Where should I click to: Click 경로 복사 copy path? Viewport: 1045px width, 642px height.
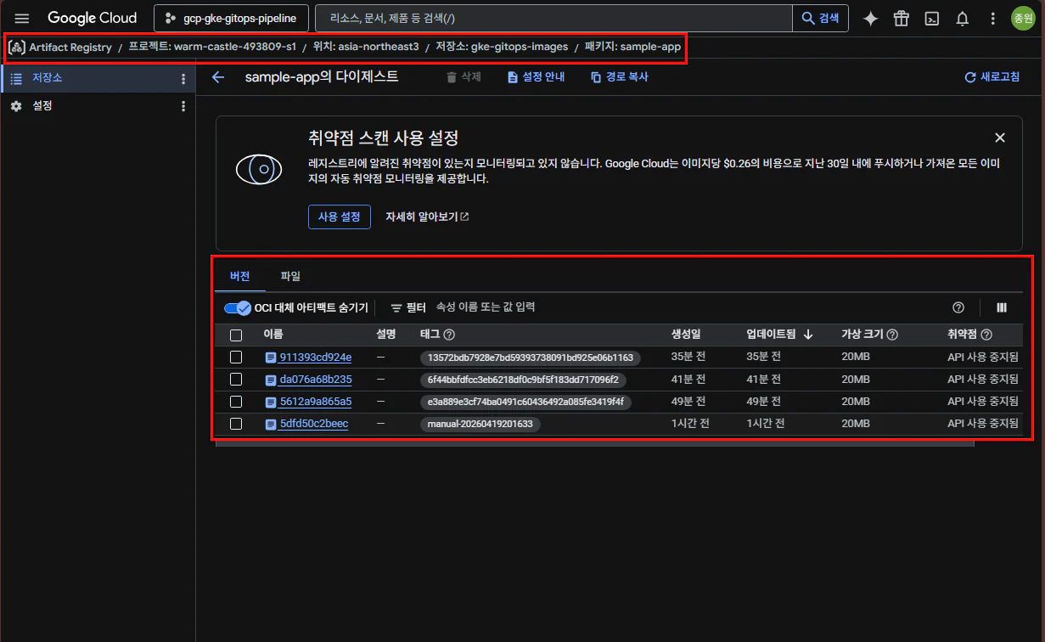tap(620, 77)
